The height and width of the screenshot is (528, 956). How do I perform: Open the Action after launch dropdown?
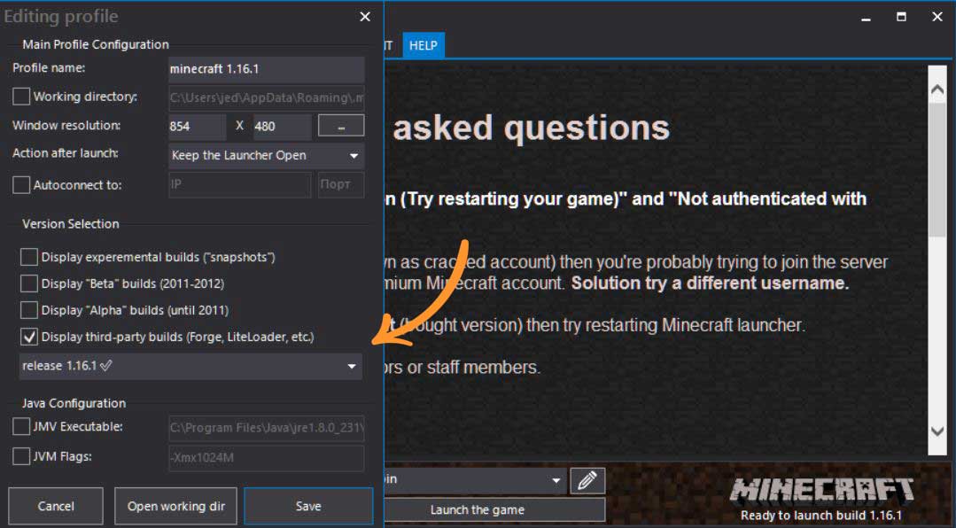click(x=266, y=155)
